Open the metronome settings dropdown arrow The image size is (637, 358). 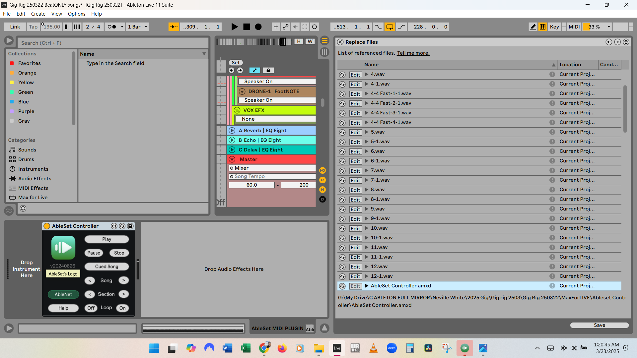pos(122,27)
